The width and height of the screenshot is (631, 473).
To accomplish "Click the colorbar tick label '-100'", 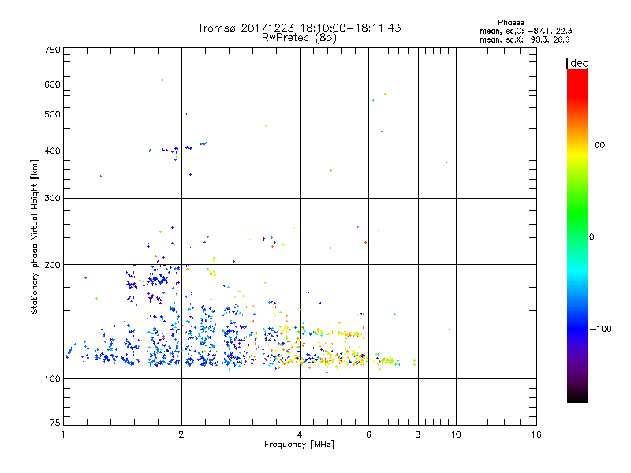I will point(601,329).
